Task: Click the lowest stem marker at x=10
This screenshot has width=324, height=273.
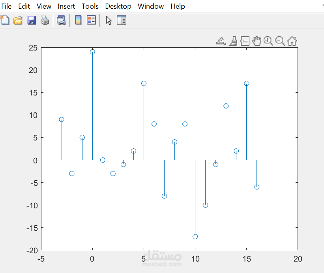Action: 195,236
